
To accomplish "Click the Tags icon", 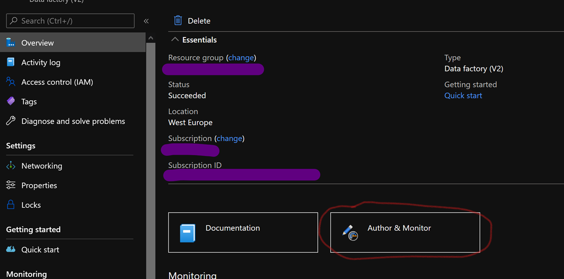I will [x=11, y=101].
